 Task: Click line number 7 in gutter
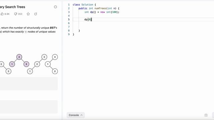pos(69,27)
